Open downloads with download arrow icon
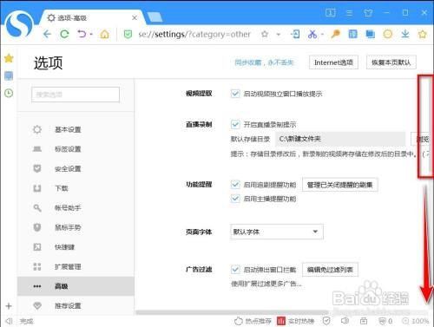The width and height of the screenshot is (434, 327). pos(405,34)
